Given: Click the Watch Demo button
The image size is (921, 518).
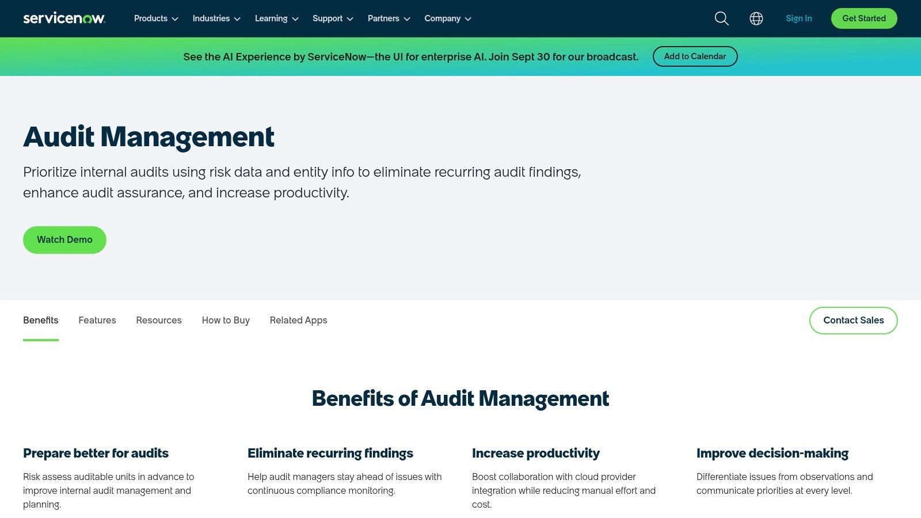Looking at the screenshot, I should [x=64, y=240].
